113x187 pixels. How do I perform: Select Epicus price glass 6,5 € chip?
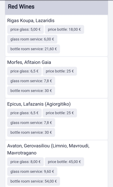click(24, 113)
